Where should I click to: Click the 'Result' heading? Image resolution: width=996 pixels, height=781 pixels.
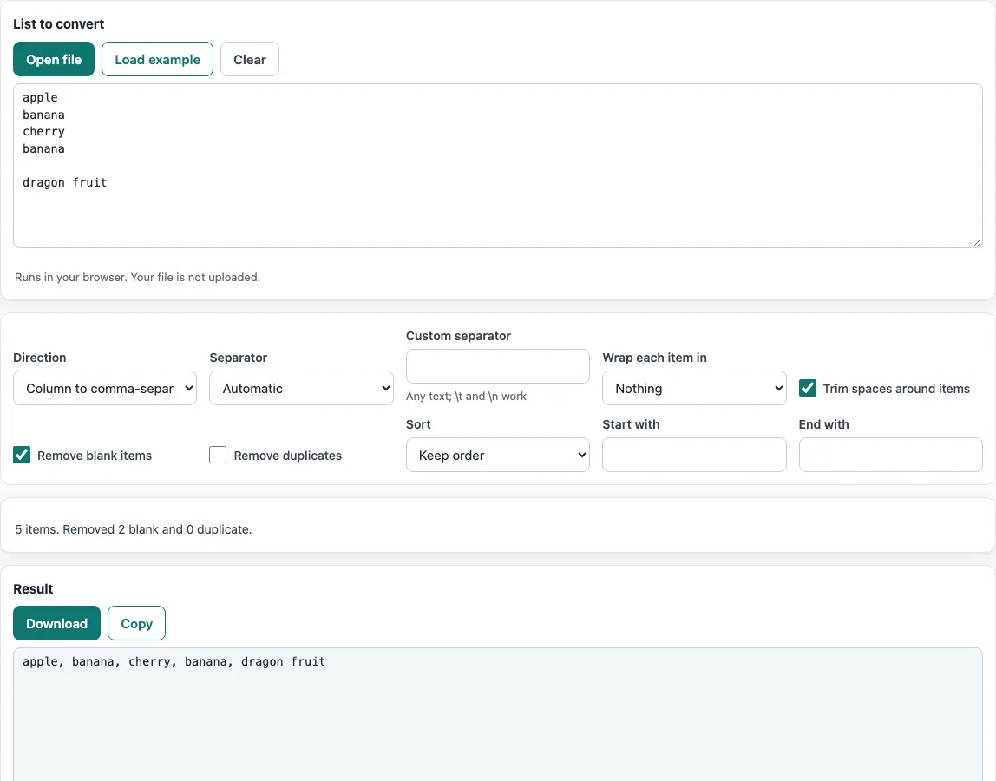[33, 589]
